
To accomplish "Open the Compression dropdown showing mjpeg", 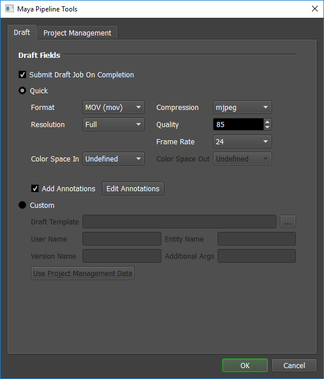I will click(242, 107).
